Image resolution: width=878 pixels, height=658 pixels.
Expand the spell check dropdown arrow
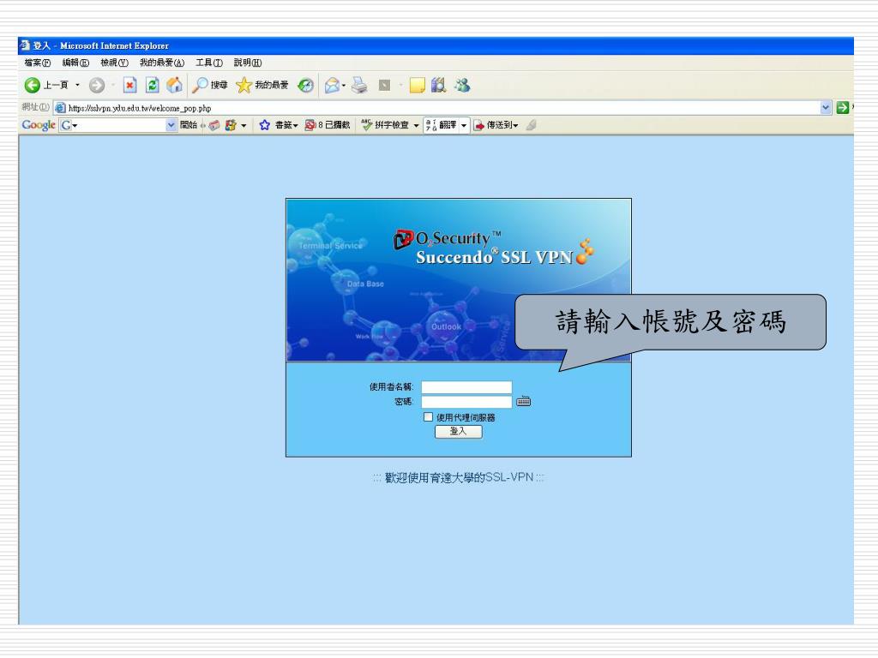(x=416, y=126)
